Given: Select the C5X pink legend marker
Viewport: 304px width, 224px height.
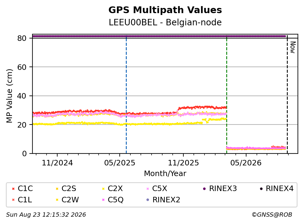Looking at the screenshot, I should tap(148, 189).
